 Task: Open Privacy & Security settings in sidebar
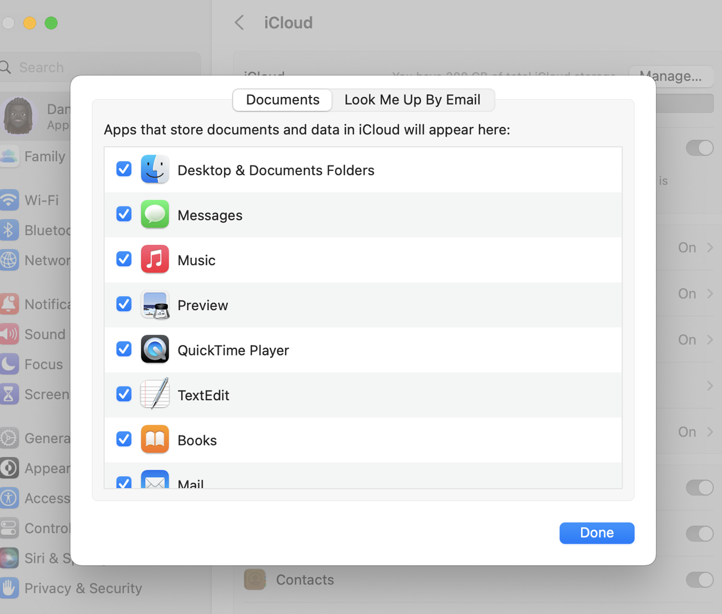(x=72, y=588)
